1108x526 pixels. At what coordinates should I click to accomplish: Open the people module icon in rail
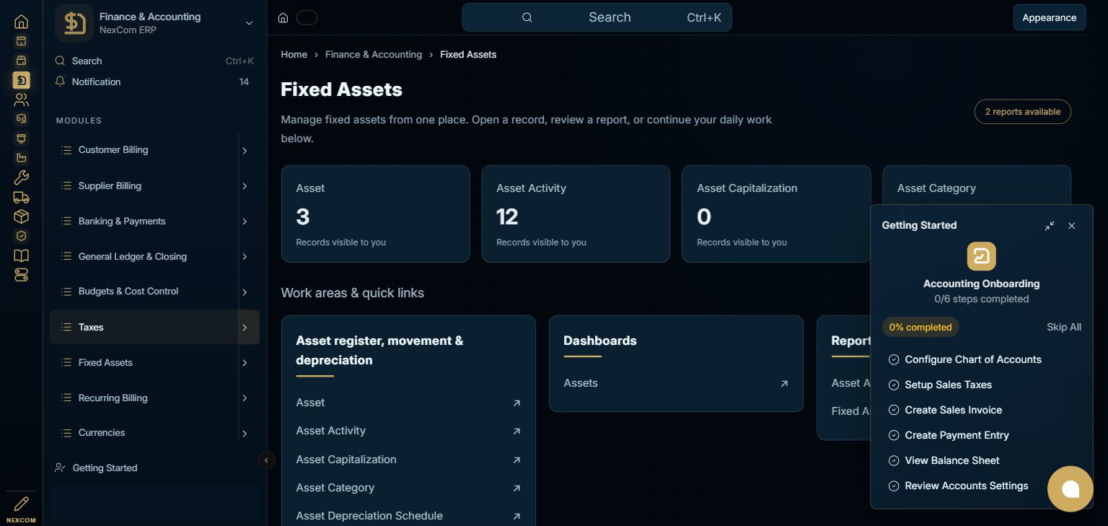pos(22,100)
